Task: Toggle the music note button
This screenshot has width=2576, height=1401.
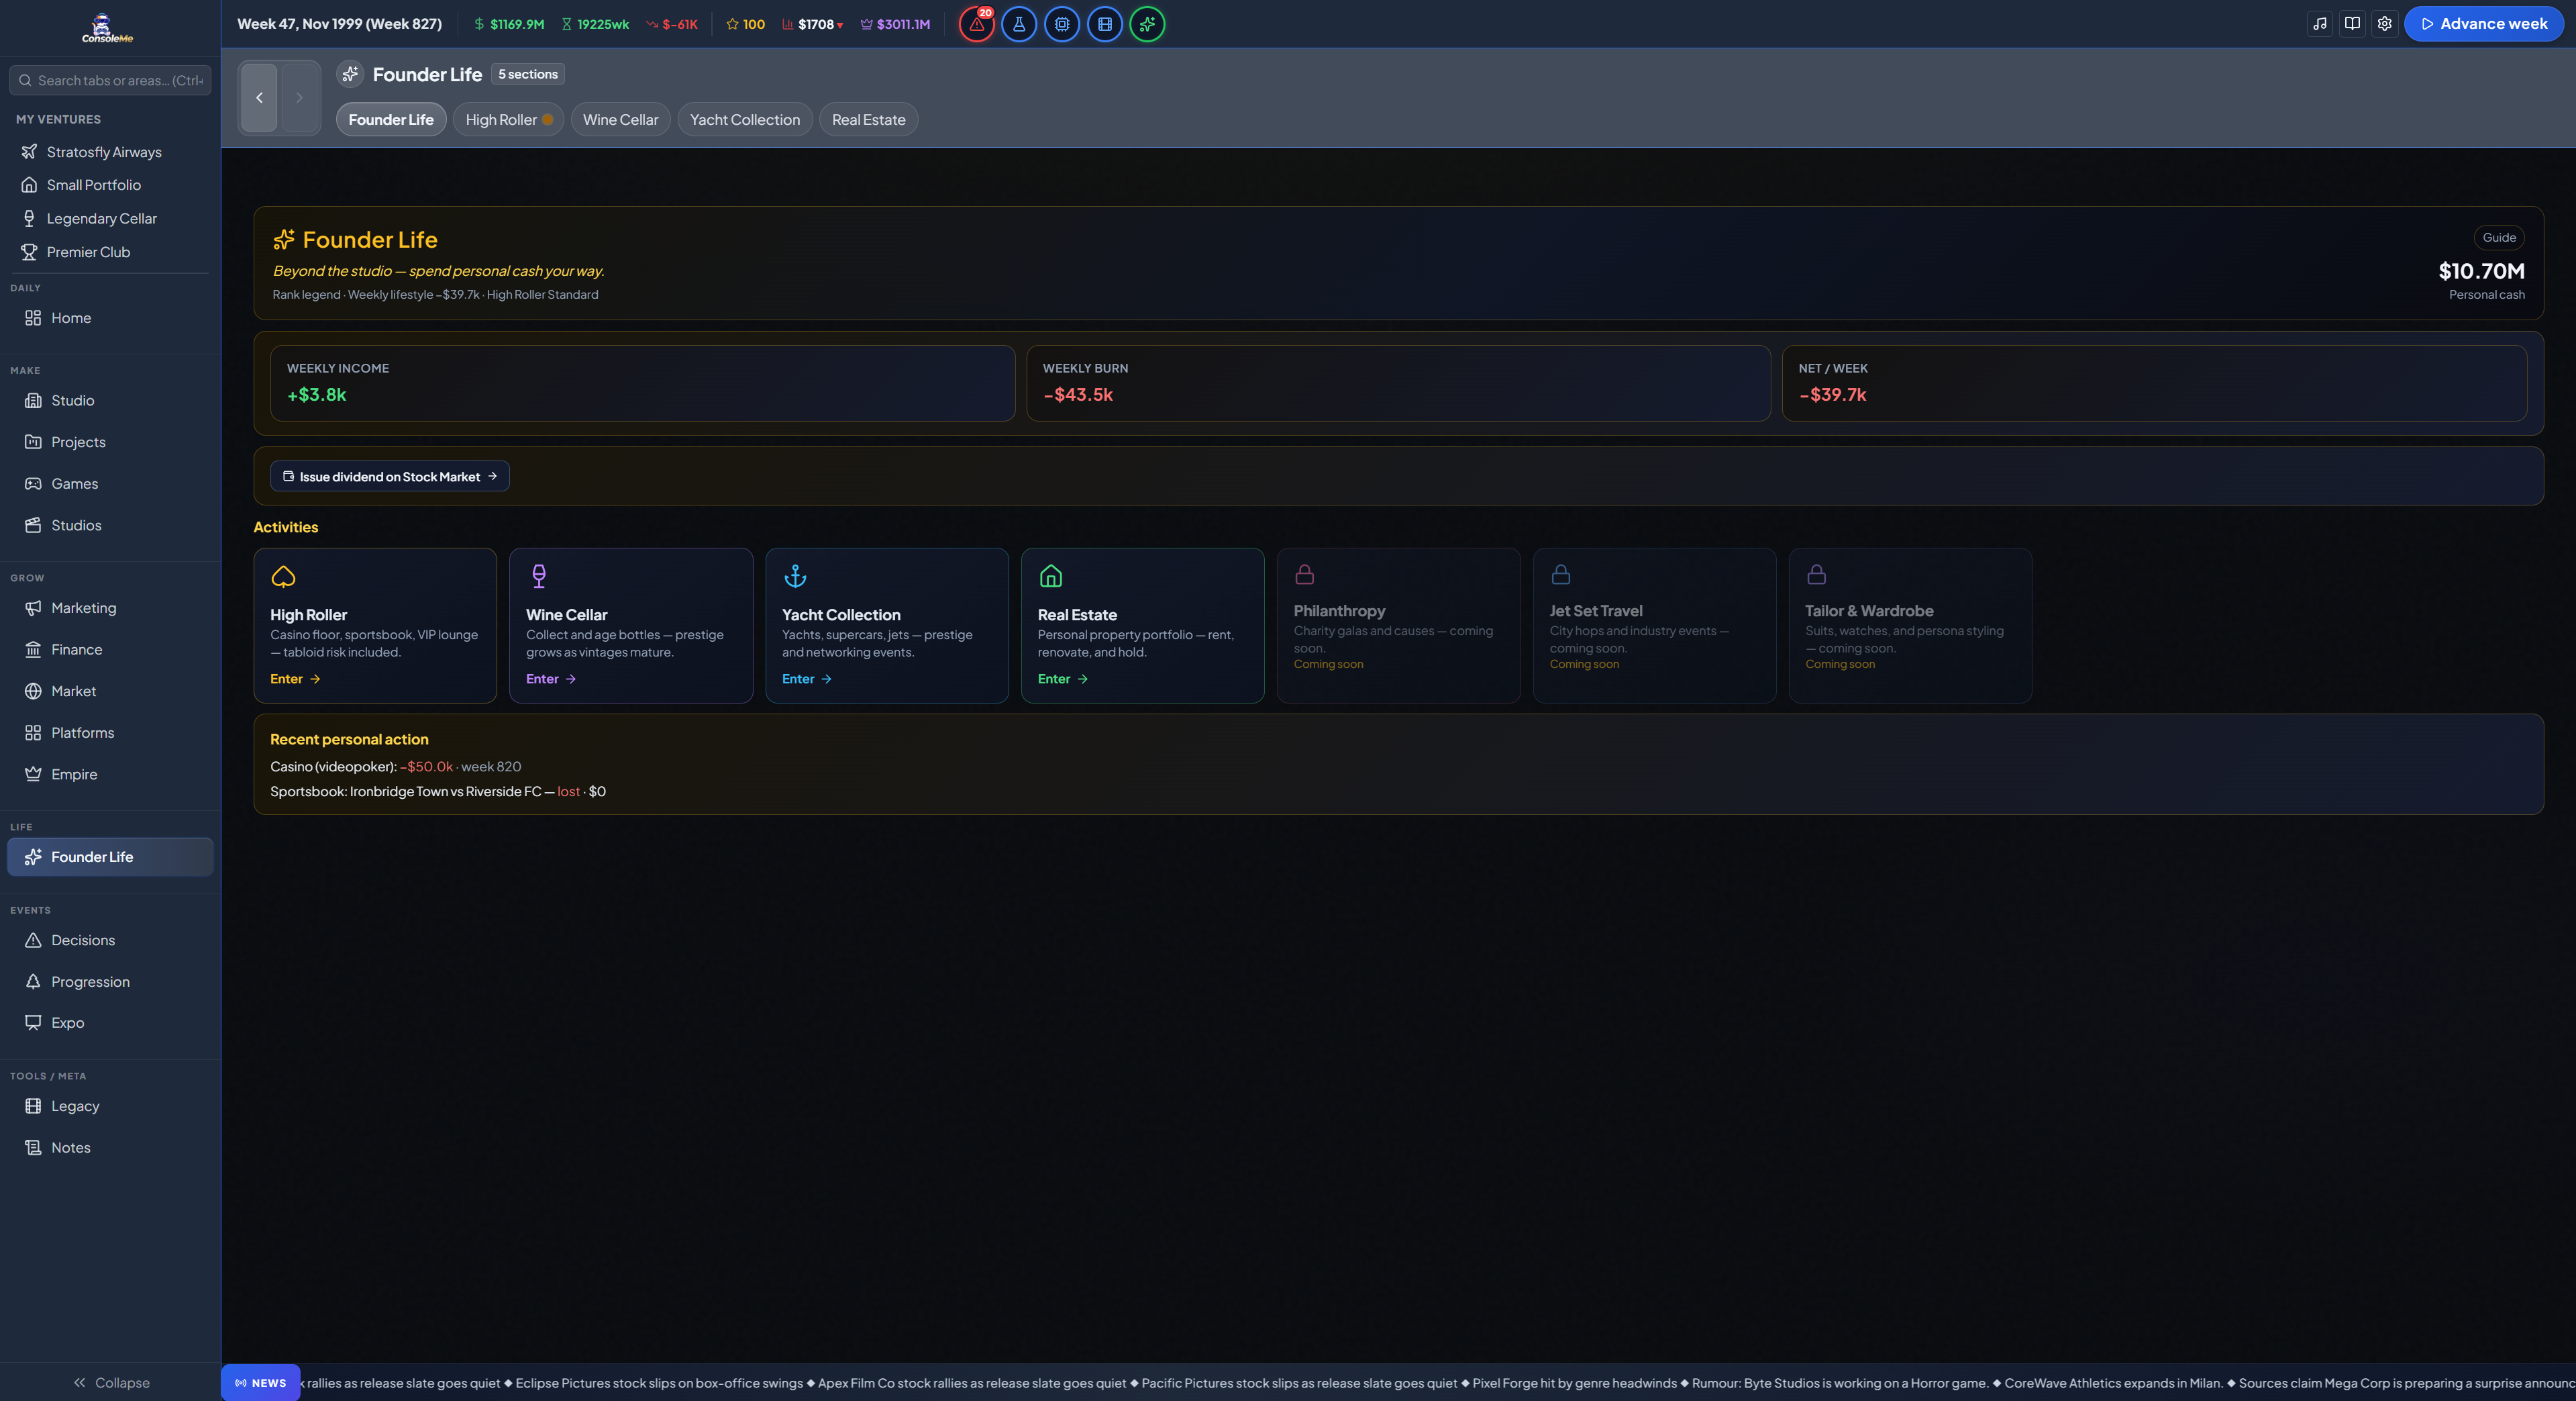Action: pos(2320,24)
